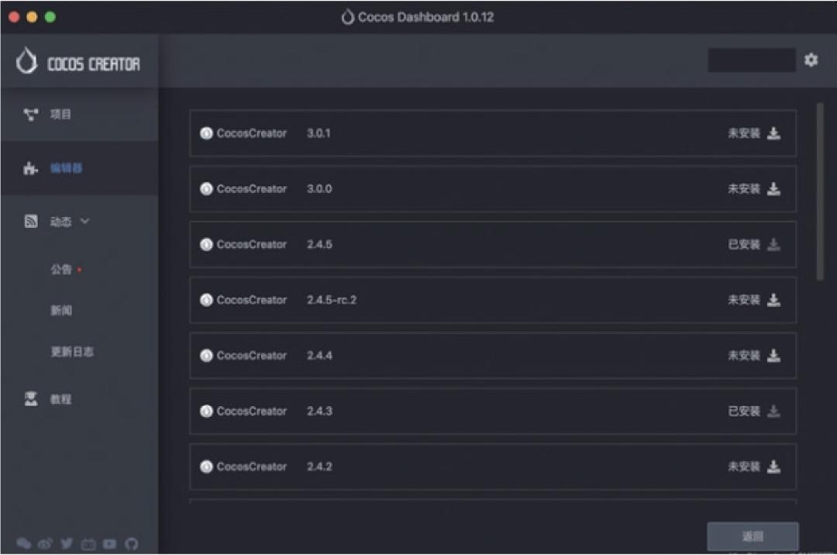Click the download icon for version 2.4.5-rc.2

point(773,300)
